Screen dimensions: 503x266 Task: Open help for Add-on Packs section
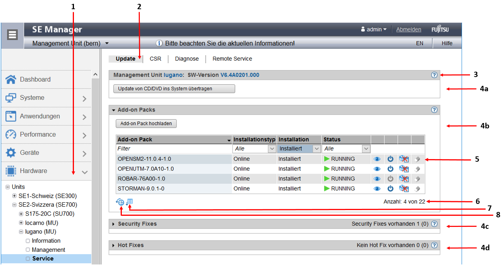pyautogui.click(x=434, y=110)
